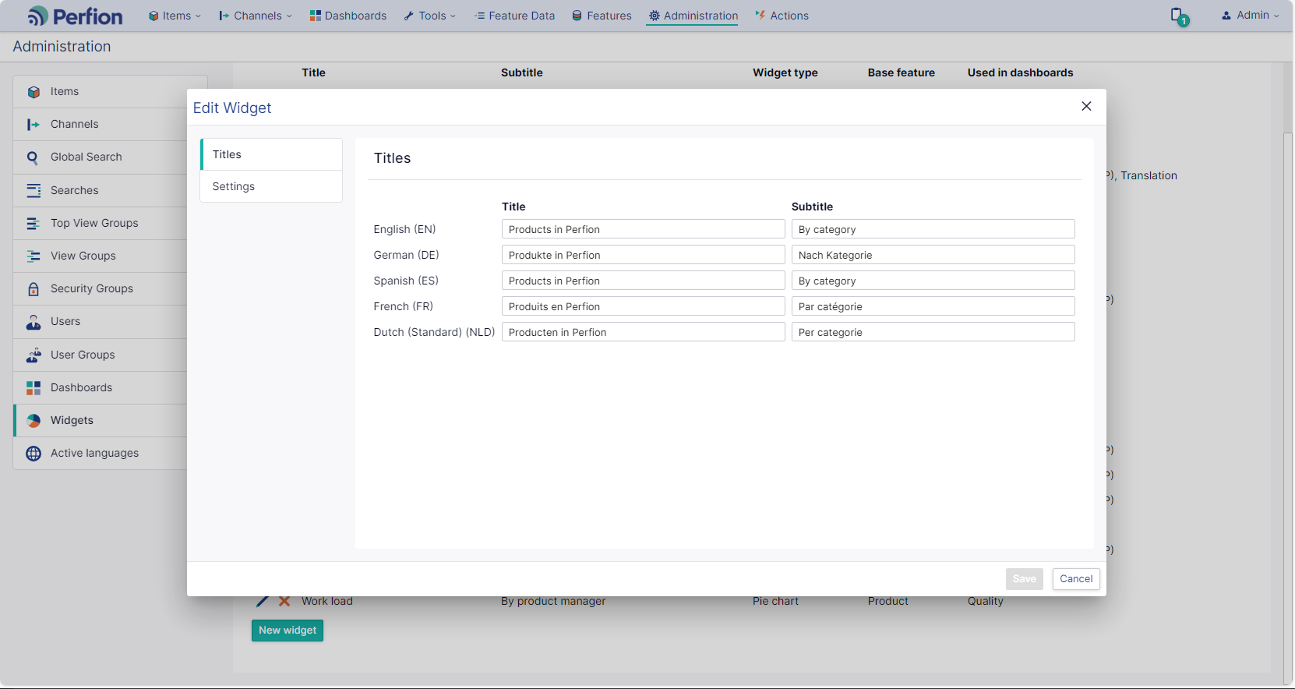Screen dimensions: 1295x689
Task: Click the Dutch title field 'Producten in Perfion'
Action: [x=643, y=332]
